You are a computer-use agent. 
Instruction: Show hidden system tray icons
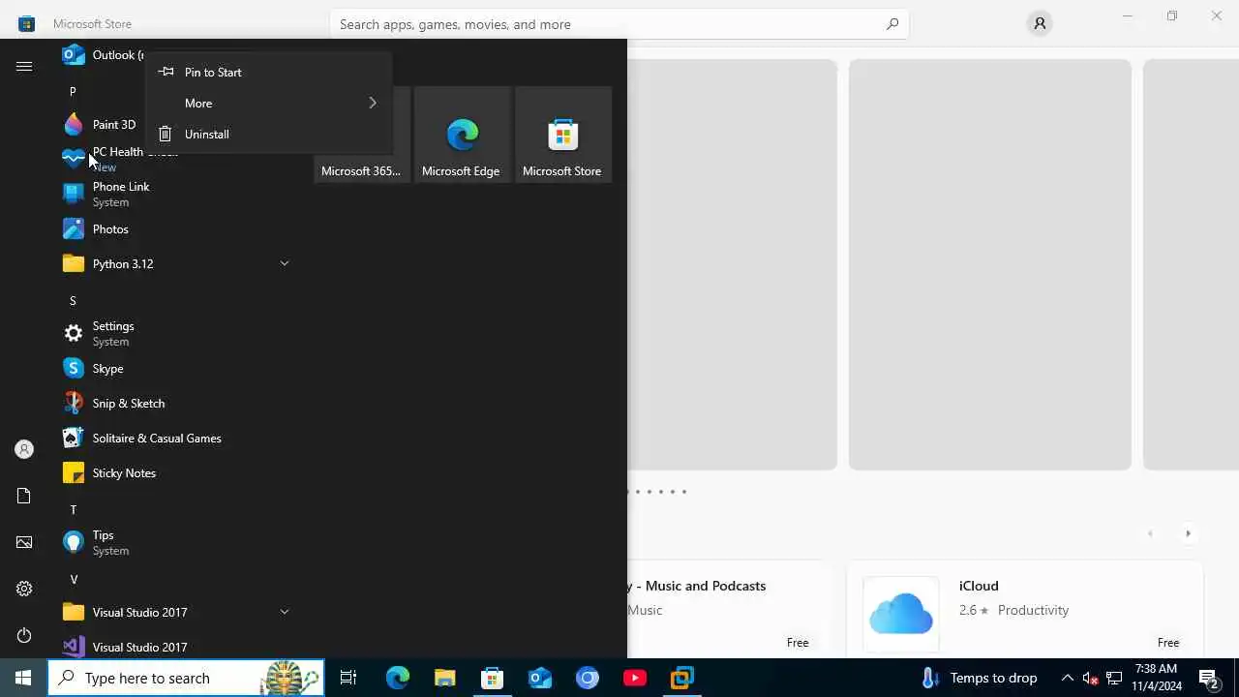pos(1067,678)
